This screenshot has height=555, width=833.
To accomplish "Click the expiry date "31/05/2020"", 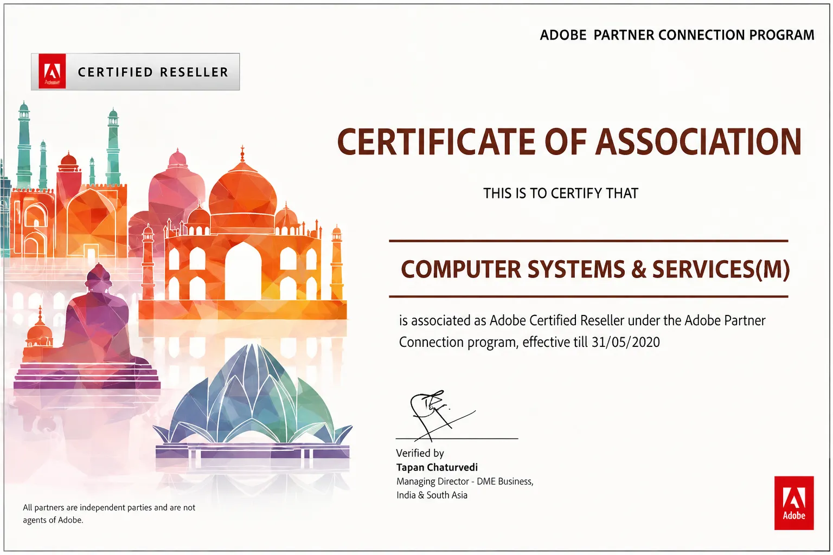I will tap(626, 342).
